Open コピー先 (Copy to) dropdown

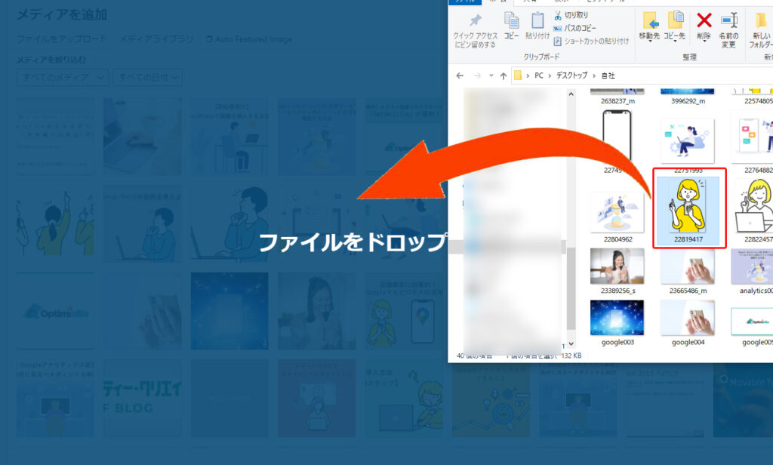(x=674, y=26)
